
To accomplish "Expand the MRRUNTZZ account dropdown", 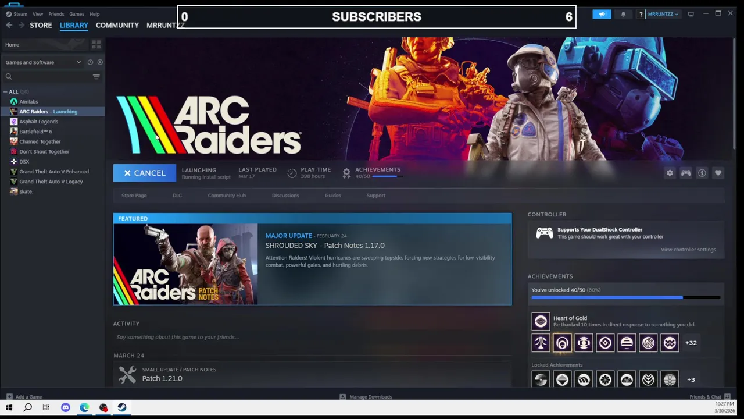I will tap(662, 14).
